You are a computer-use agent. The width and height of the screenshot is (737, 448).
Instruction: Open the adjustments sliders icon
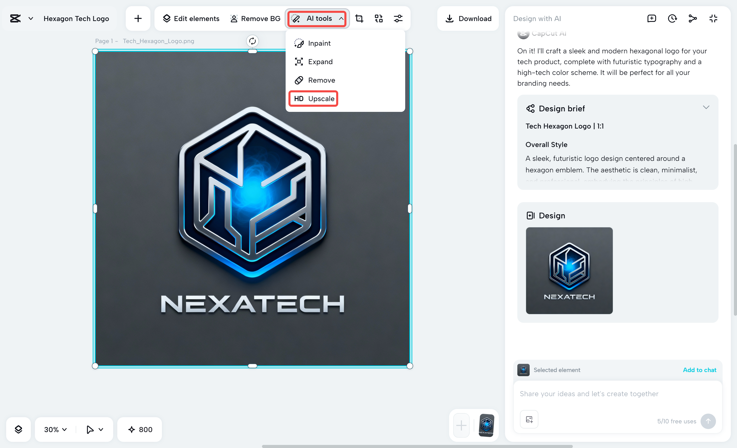[x=398, y=18]
